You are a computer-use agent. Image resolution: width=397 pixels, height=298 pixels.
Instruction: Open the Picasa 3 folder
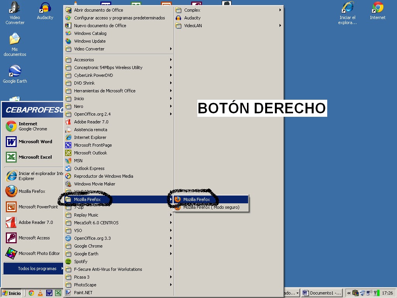point(119,277)
